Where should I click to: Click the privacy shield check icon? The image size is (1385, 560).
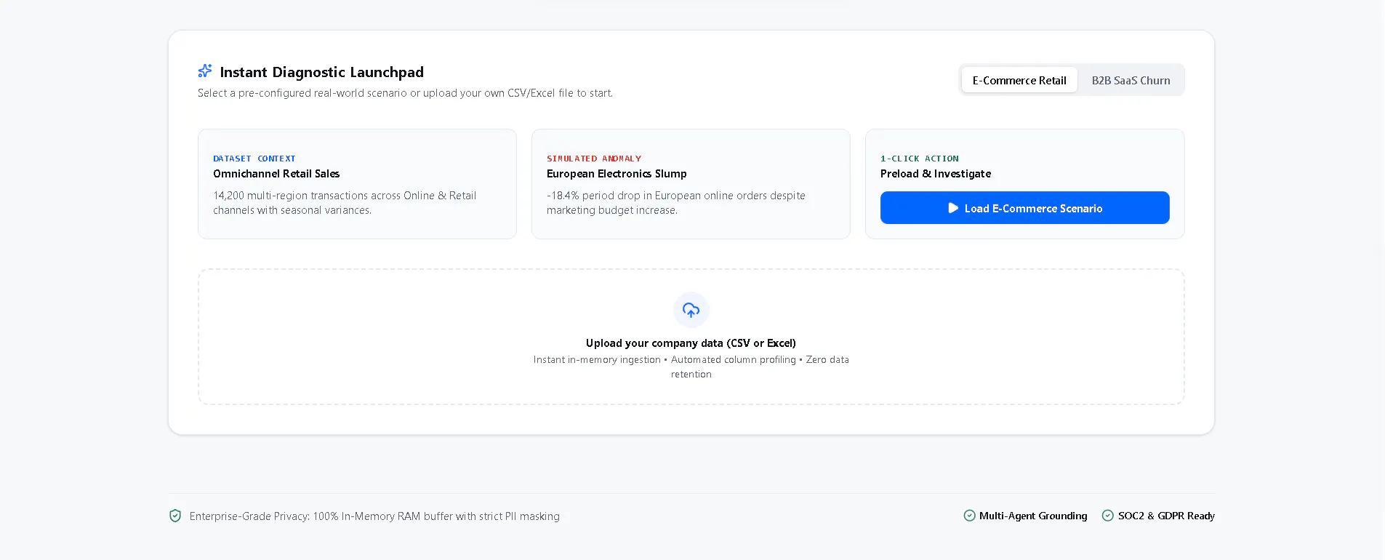pyautogui.click(x=175, y=516)
